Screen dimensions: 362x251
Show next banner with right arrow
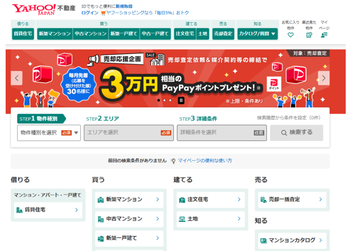(x=324, y=78)
